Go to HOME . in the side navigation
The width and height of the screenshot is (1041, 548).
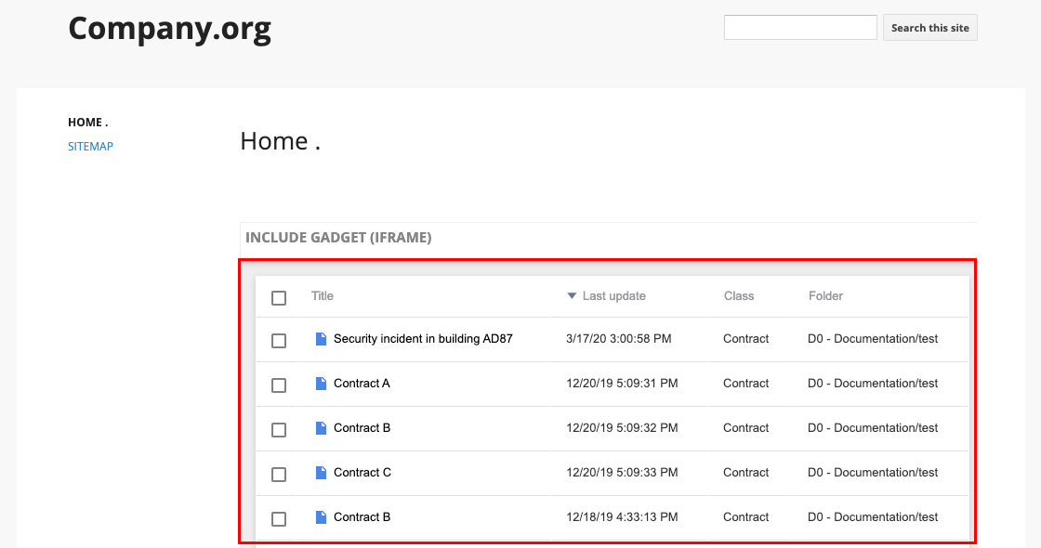[x=87, y=122]
